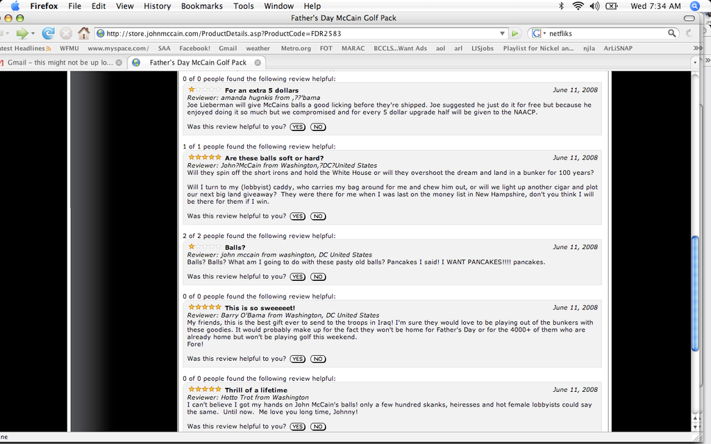Vote NO on 'Are these balls soft or hard?' review
Image resolution: width=711 pixels, height=444 pixels.
318,216
